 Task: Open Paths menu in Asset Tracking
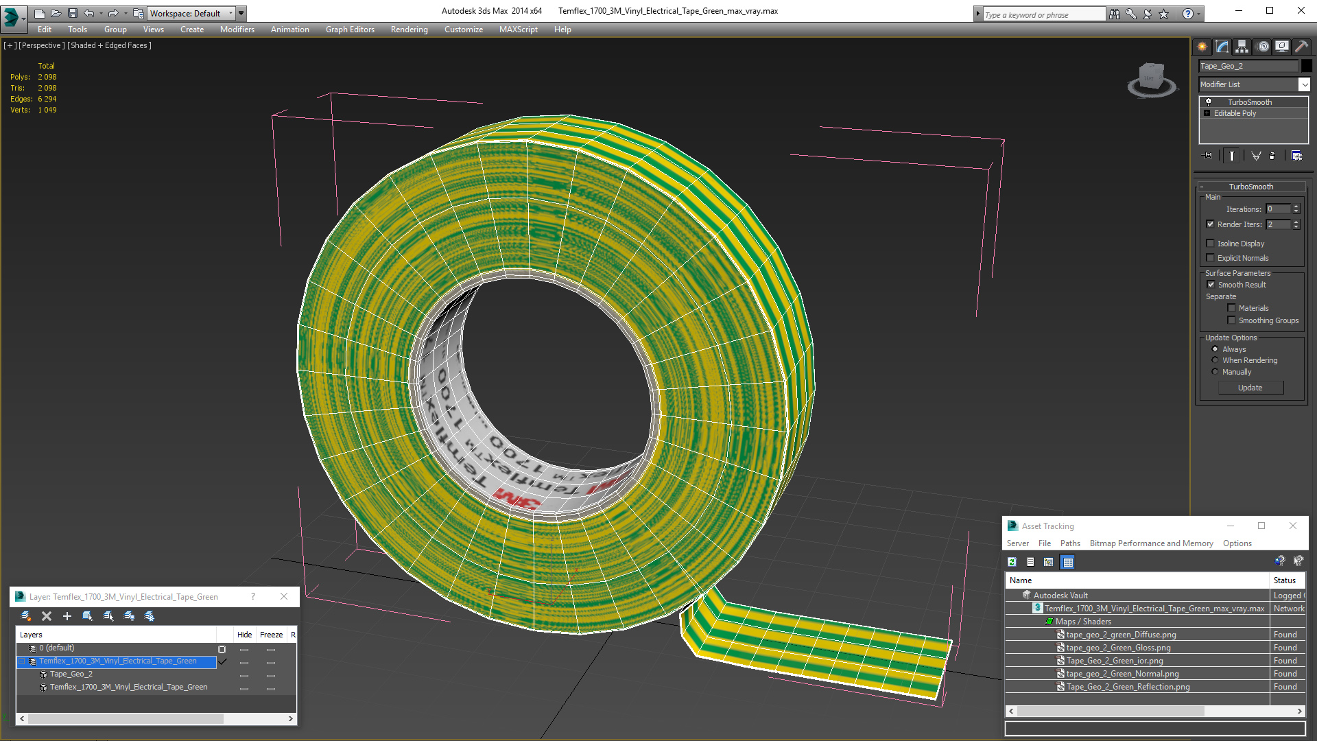[x=1070, y=543]
